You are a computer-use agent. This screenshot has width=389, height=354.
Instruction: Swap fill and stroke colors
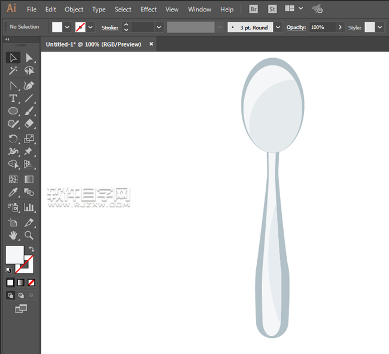(x=31, y=249)
